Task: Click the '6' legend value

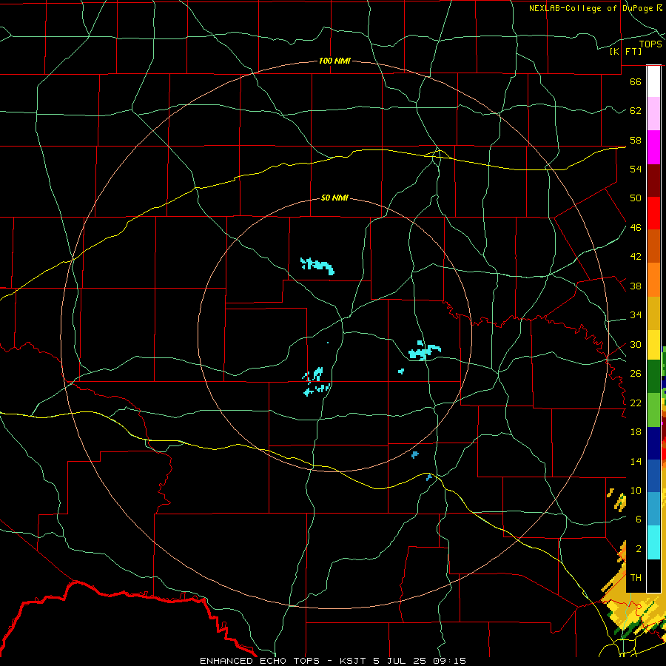Action: pyautogui.click(x=639, y=519)
